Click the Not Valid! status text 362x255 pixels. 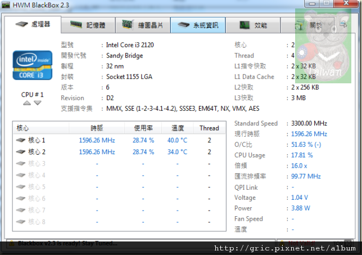pos(302,243)
